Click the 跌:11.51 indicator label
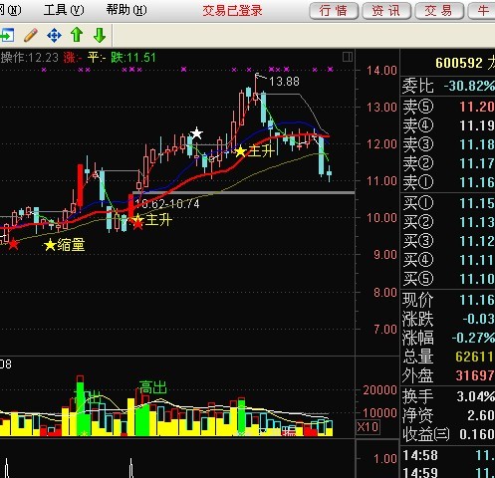Screen dimensions: 495x478 (133, 58)
